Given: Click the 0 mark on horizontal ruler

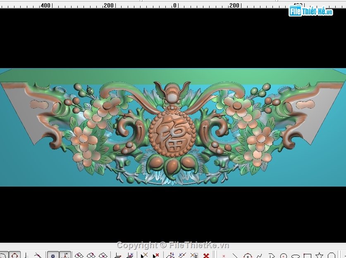Looking at the screenshot, I should click(175, 5).
